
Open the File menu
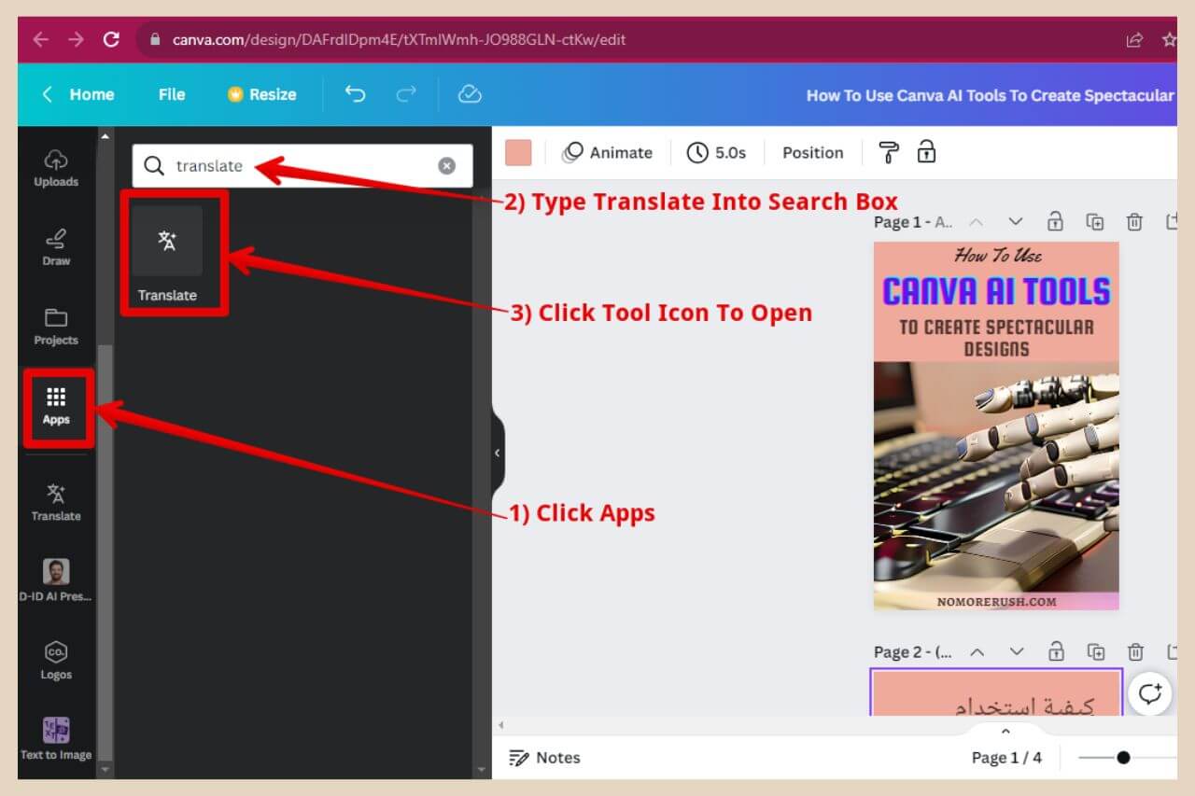pos(172,94)
